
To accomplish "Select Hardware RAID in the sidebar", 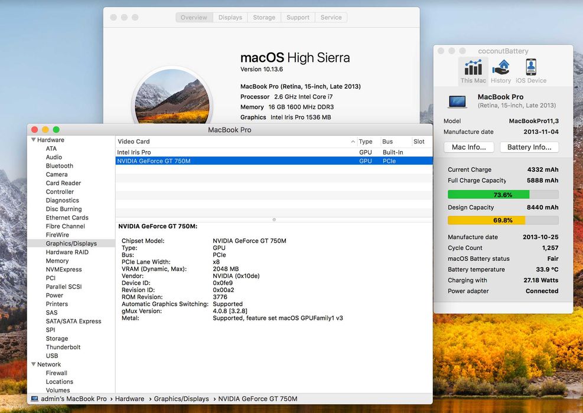I will 67,252.
